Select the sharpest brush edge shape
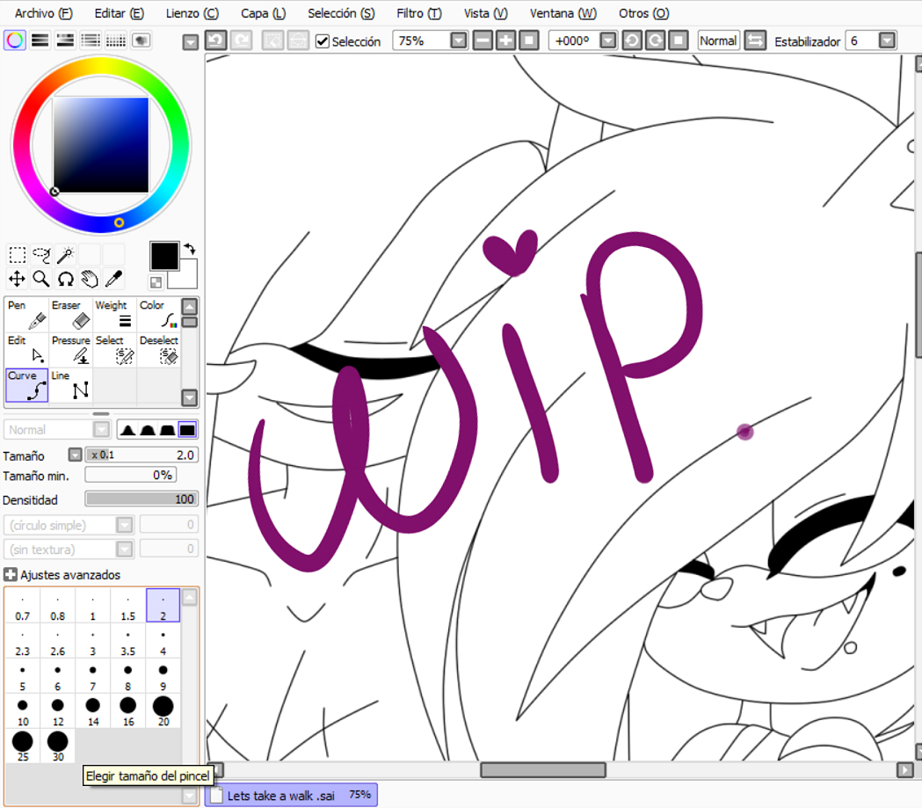The image size is (922, 808). tap(127, 430)
